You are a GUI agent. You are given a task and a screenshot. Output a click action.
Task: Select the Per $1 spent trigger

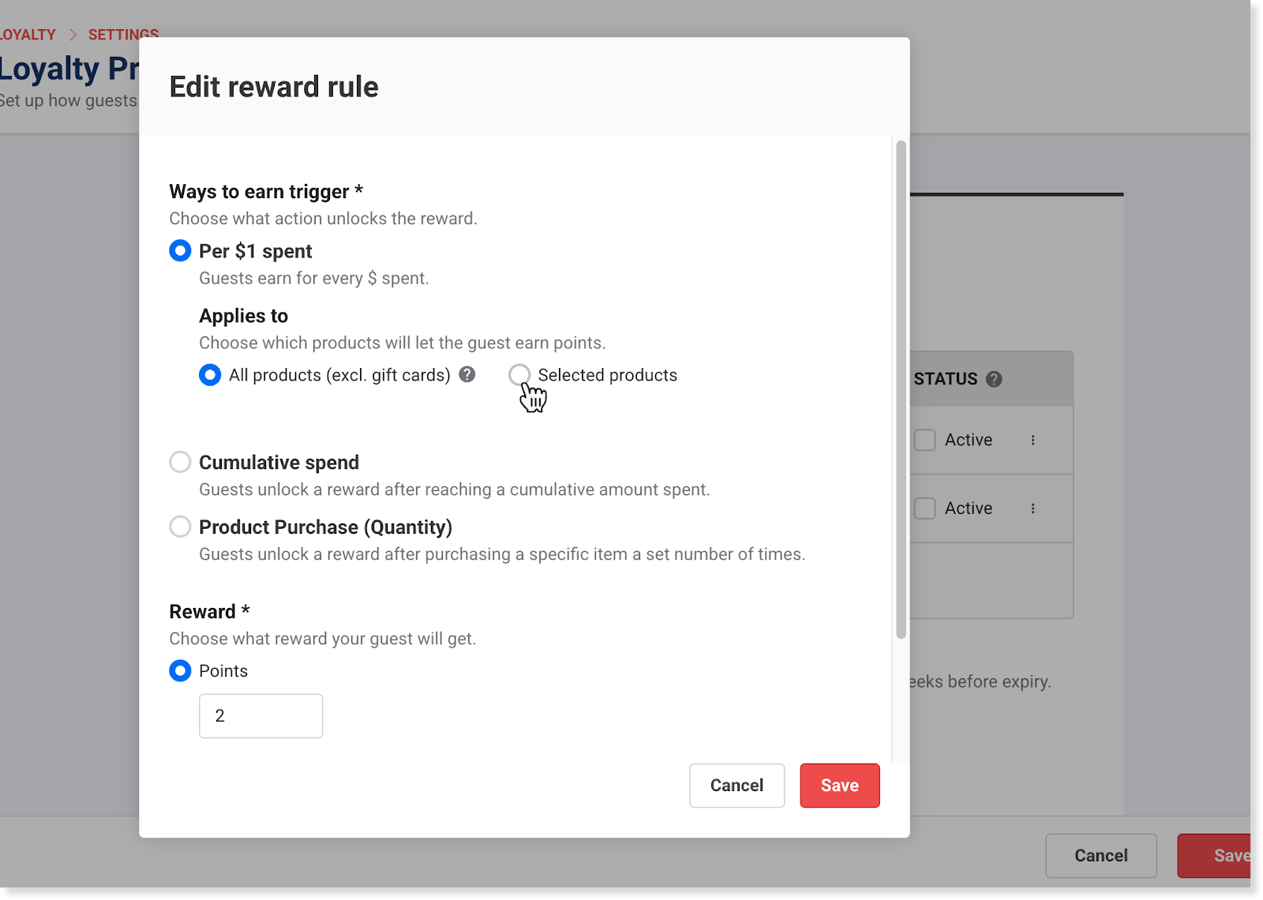tap(180, 251)
